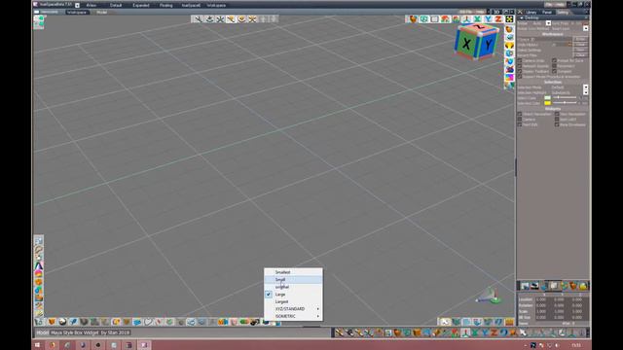Toggle red Z axis lock in bottom toolbar
Screen dimensions: 623x350
[x=495, y=332]
